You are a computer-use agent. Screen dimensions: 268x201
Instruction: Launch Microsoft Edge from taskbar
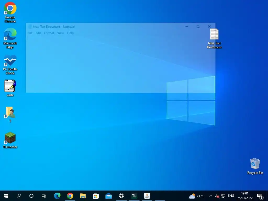[x=57, y=196]
